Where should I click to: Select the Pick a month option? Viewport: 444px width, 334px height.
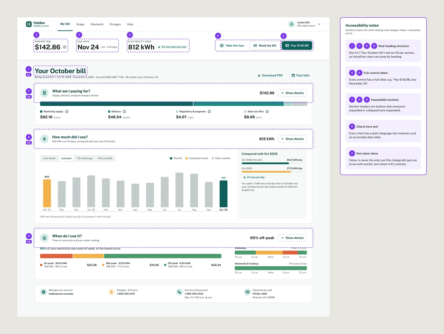(x=105, y=158)
